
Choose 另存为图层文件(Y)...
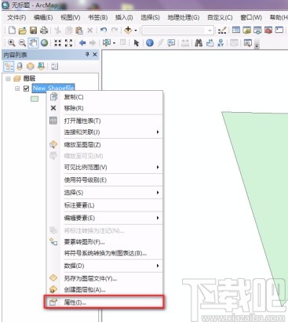pyautogui.click(x=105, y=279)
